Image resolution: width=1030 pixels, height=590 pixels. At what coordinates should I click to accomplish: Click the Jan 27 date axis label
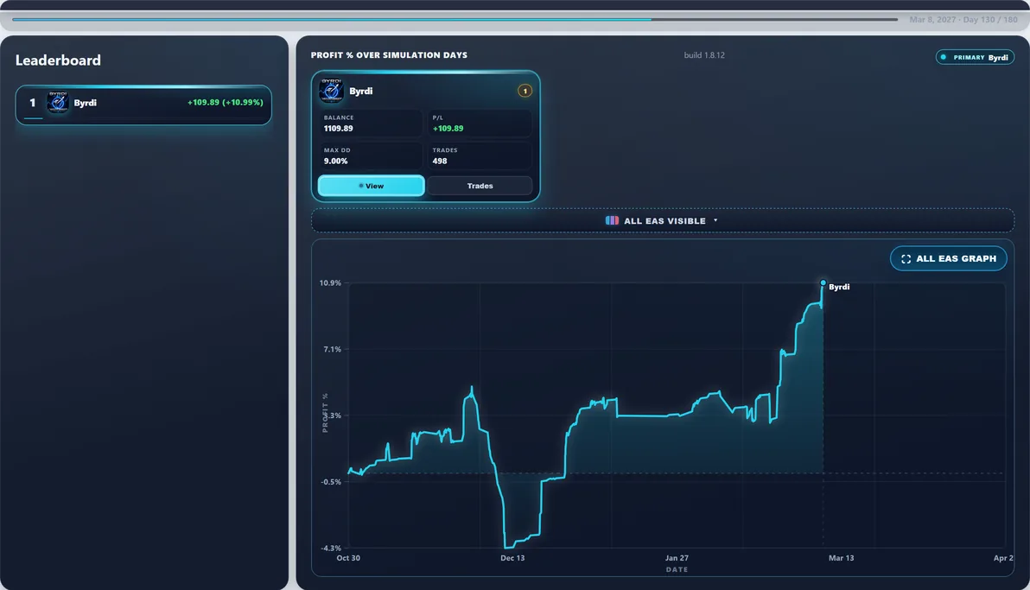[x=677, y=558]
